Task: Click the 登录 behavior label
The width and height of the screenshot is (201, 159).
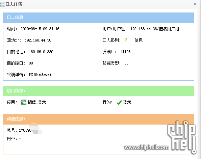Action: point(127,102)
